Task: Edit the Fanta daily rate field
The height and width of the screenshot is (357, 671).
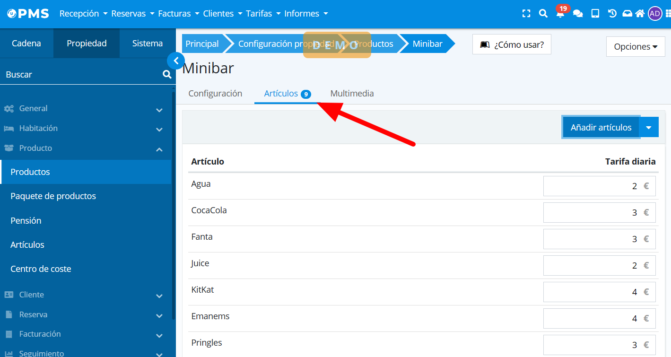Action: tap(599, 239)
